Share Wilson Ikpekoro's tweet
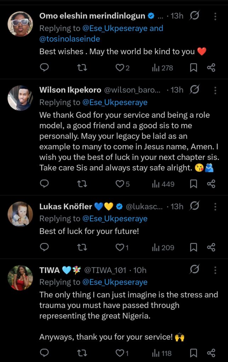The width and height of the screenshot is (228, 362). 211,184
